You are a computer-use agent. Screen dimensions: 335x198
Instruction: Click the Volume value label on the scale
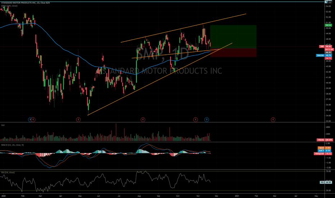pos(325,140)
